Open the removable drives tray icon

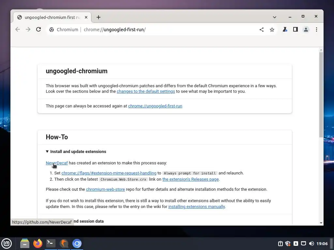tap(296, 243)
